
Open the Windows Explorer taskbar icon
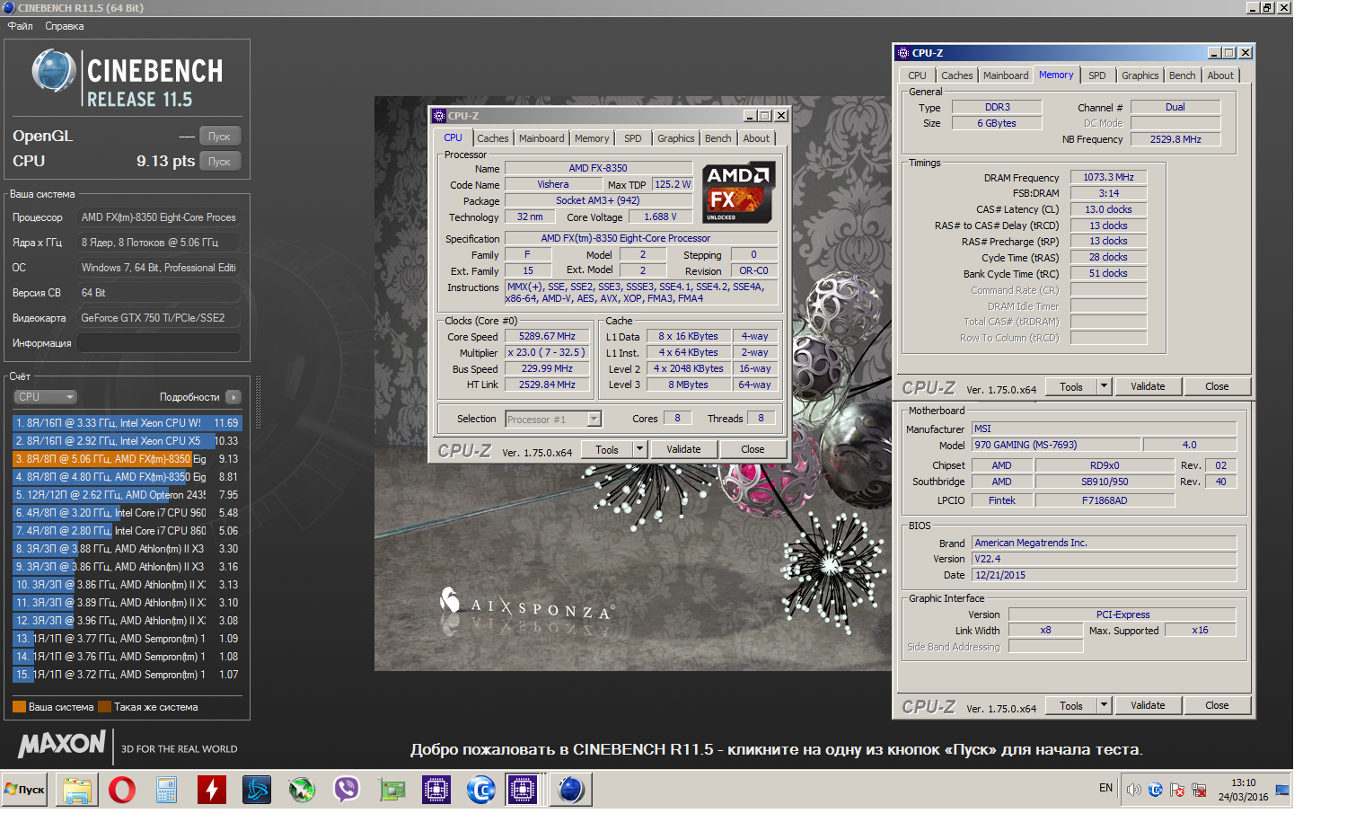pyautogui.click(x=77, y=790)
